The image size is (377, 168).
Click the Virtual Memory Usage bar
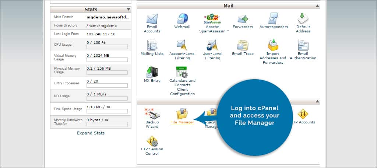[x=107, y=60]
